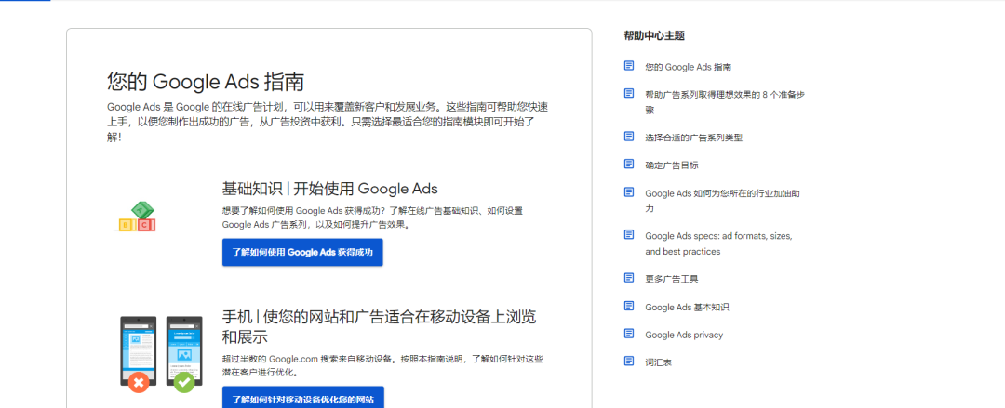Click the ABC building blocks illustration

point(138,217)
